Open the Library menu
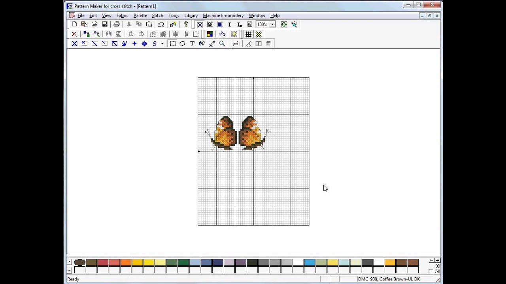The width and height of the screenshot is (506, 284). (191, 15)
